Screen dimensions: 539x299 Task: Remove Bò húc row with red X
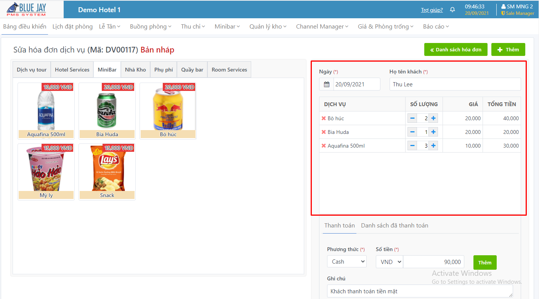click(x=324, y=118)
